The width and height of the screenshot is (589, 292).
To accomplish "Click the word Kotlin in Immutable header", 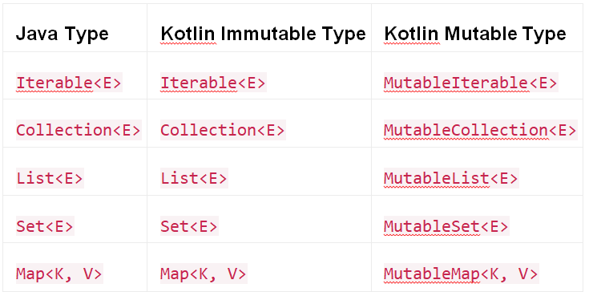I will [x=188, y=34].
